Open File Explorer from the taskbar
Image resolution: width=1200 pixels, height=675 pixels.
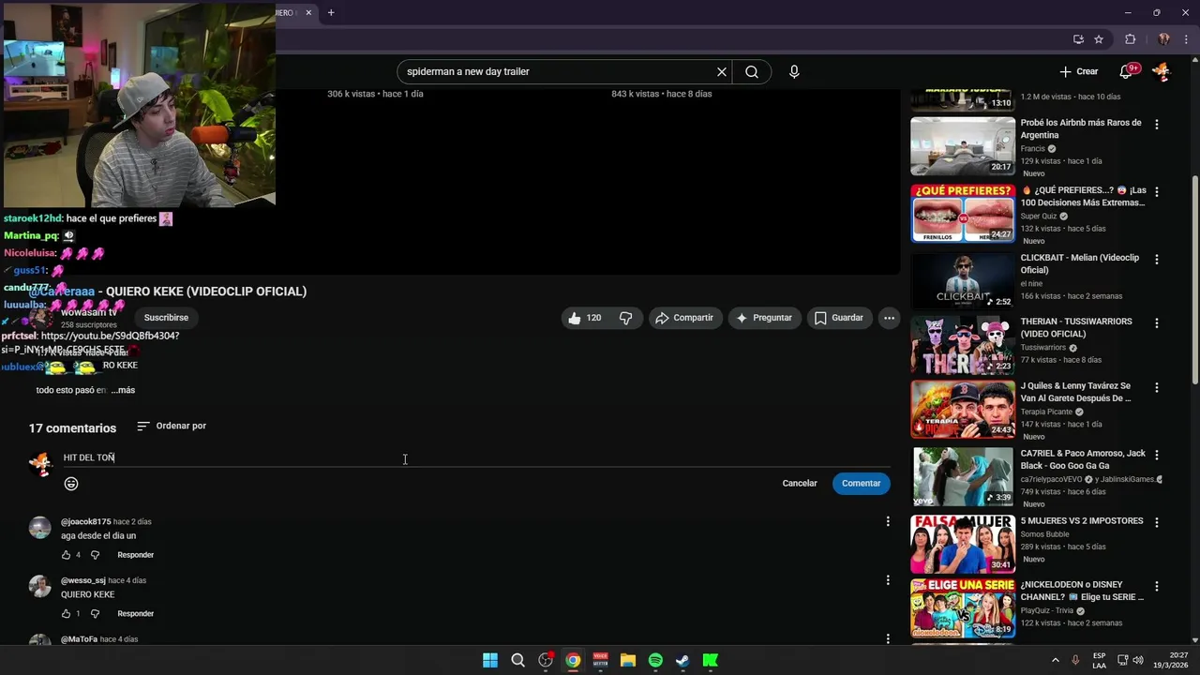(x=628, y=660)
